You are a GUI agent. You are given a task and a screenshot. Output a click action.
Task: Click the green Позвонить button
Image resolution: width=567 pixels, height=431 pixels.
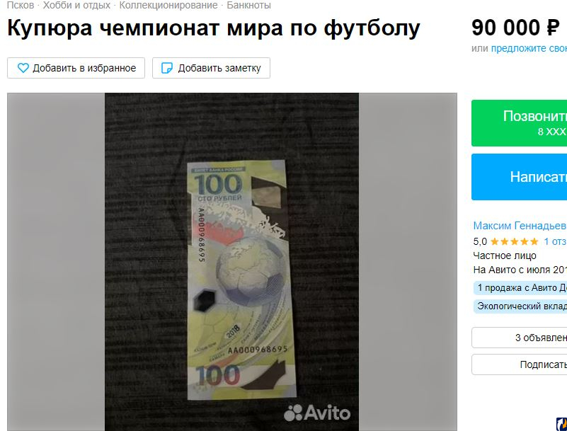[520, 123]
